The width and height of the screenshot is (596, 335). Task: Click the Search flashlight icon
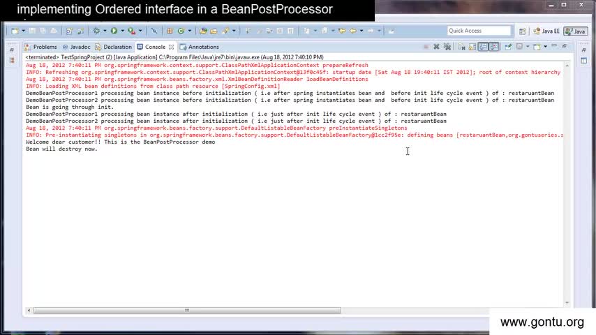coord(225,31)
